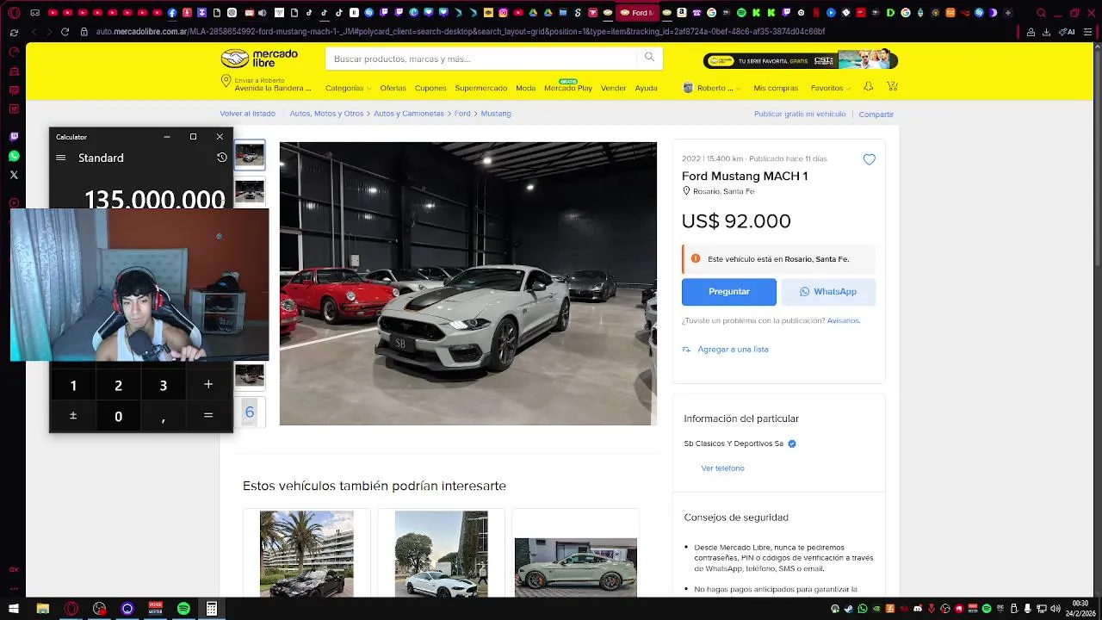Click the search magnifier icon

[649, 58]
